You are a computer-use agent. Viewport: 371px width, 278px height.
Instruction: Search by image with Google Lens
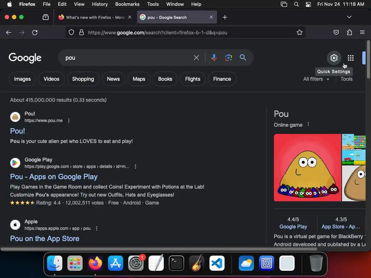coord(228,58)
